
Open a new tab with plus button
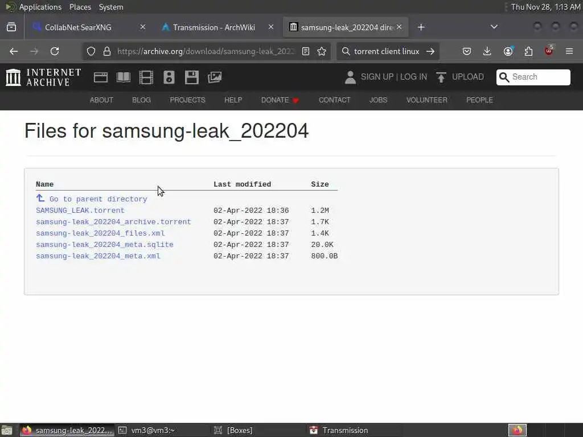pos(421,27)
